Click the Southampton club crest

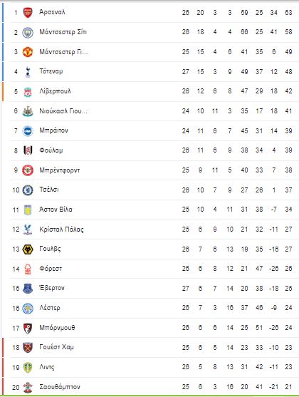coord(28,387)
